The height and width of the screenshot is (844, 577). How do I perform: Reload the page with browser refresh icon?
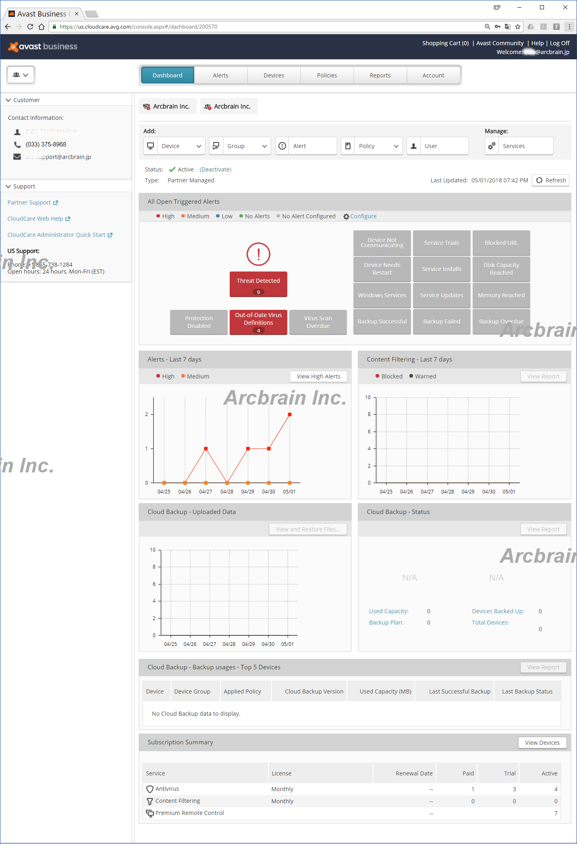[x=30, y=27]
